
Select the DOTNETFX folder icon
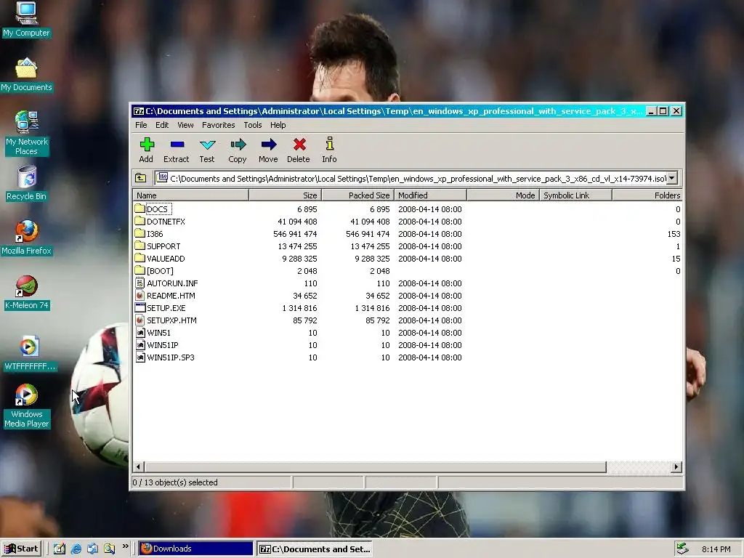point(139,221)
